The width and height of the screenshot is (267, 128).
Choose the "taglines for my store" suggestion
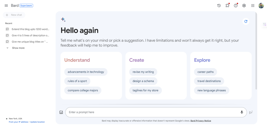(x=145, y=90)
